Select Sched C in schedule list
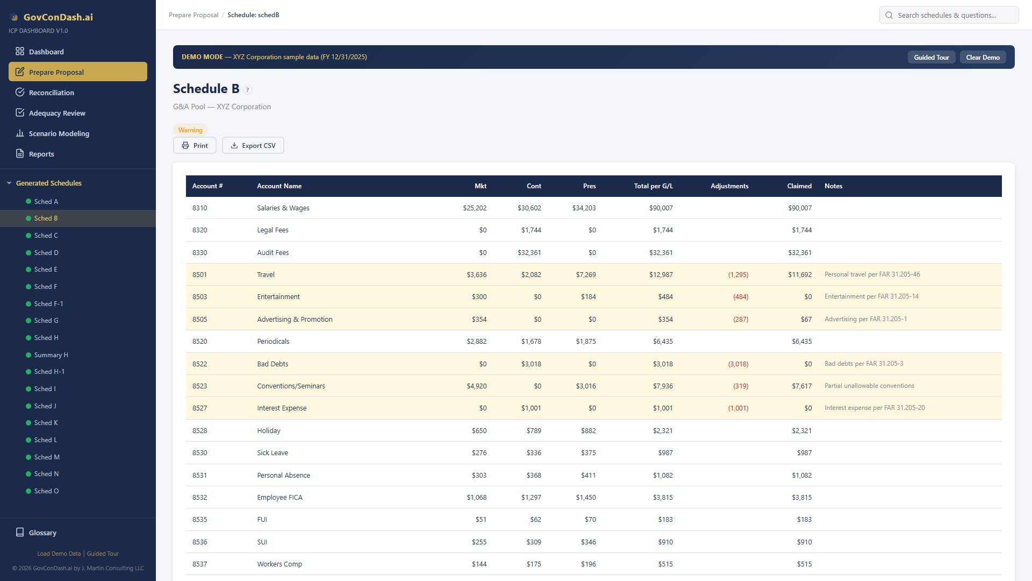 [46, 236]
